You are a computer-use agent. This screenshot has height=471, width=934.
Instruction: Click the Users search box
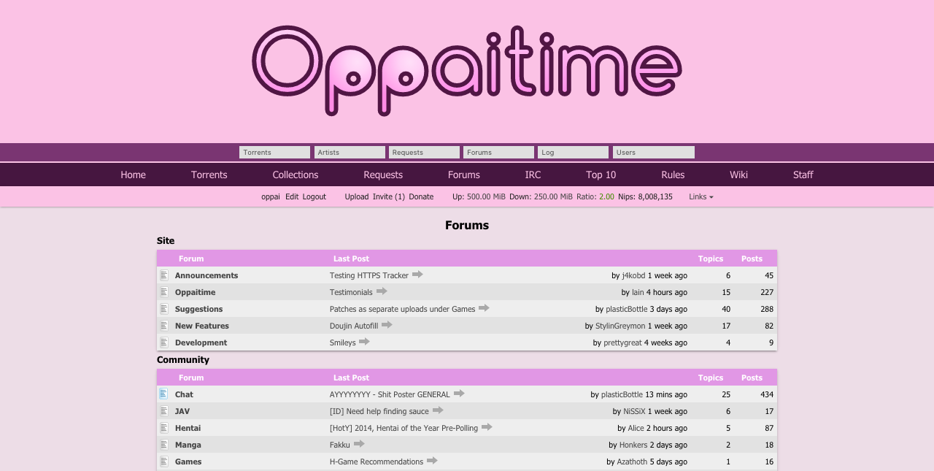[x=653, y=153]
